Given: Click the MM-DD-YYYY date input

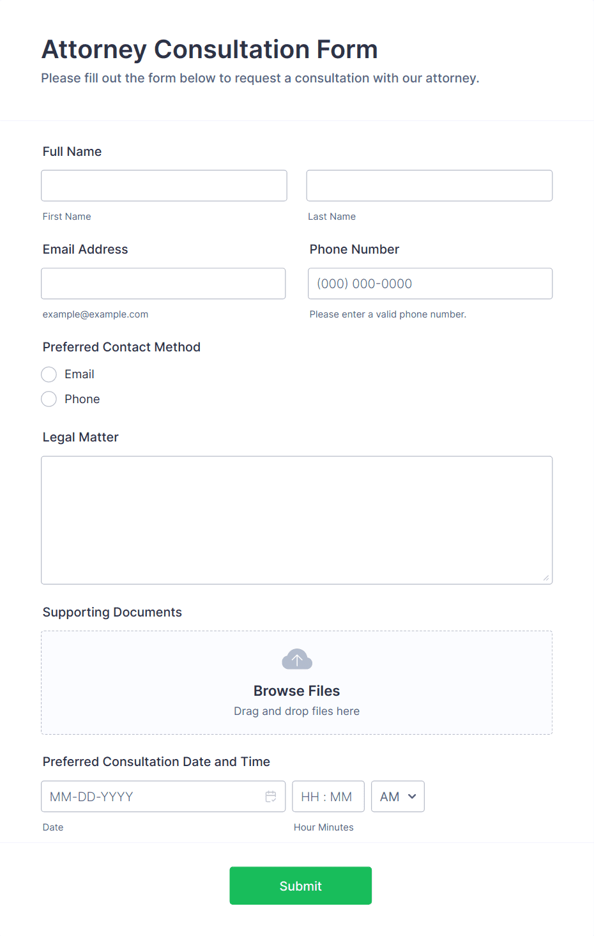Looking at the screenshot, I should pos(164,797).
